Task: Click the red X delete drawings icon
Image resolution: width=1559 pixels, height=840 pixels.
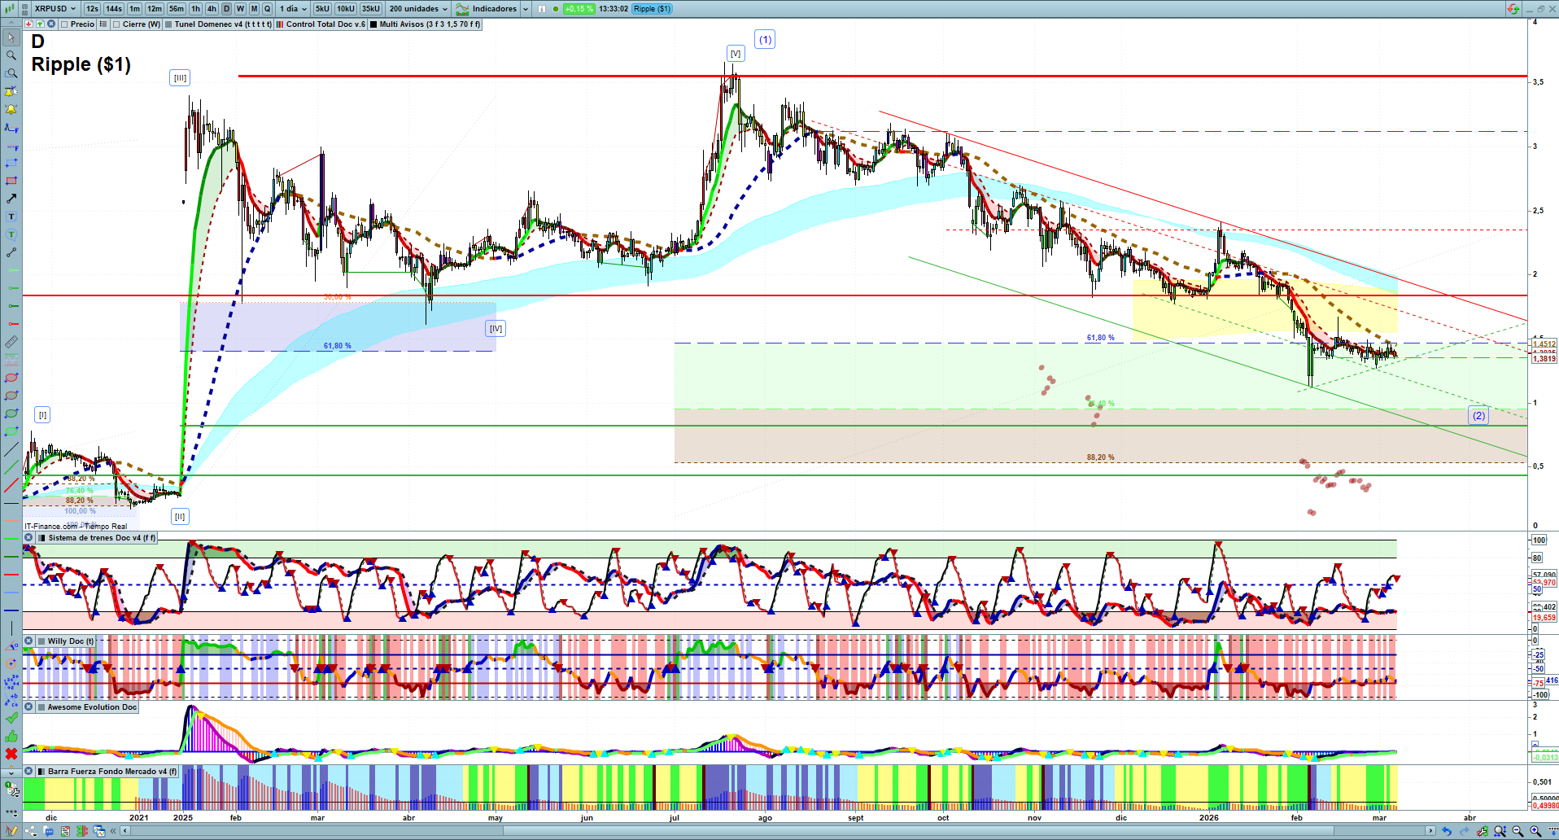Action: 11,754
